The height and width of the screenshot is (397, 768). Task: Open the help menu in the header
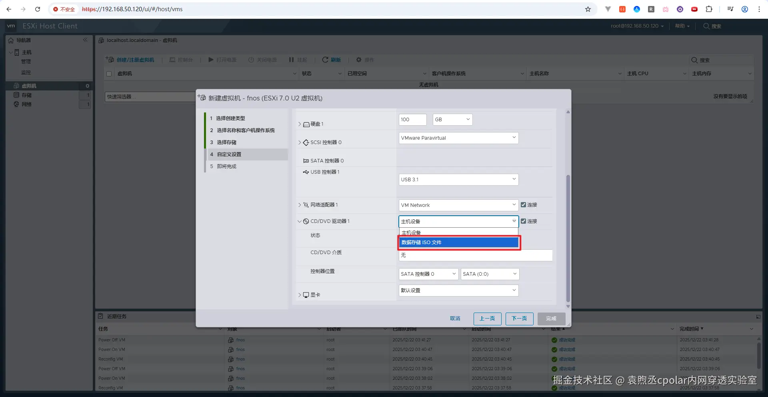pyautogui.click(x=682, y=26)
